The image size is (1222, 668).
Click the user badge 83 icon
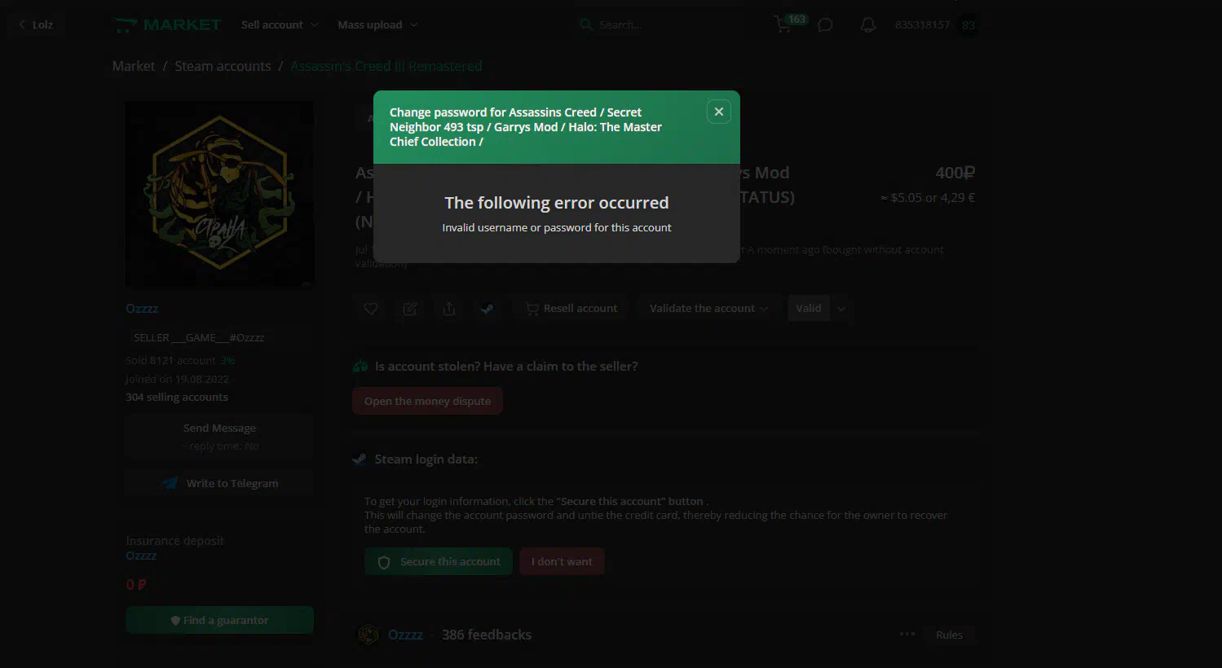coord(968,25)
